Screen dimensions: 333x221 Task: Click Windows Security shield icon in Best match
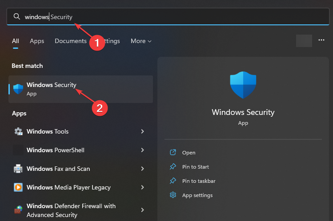point(18,89)
